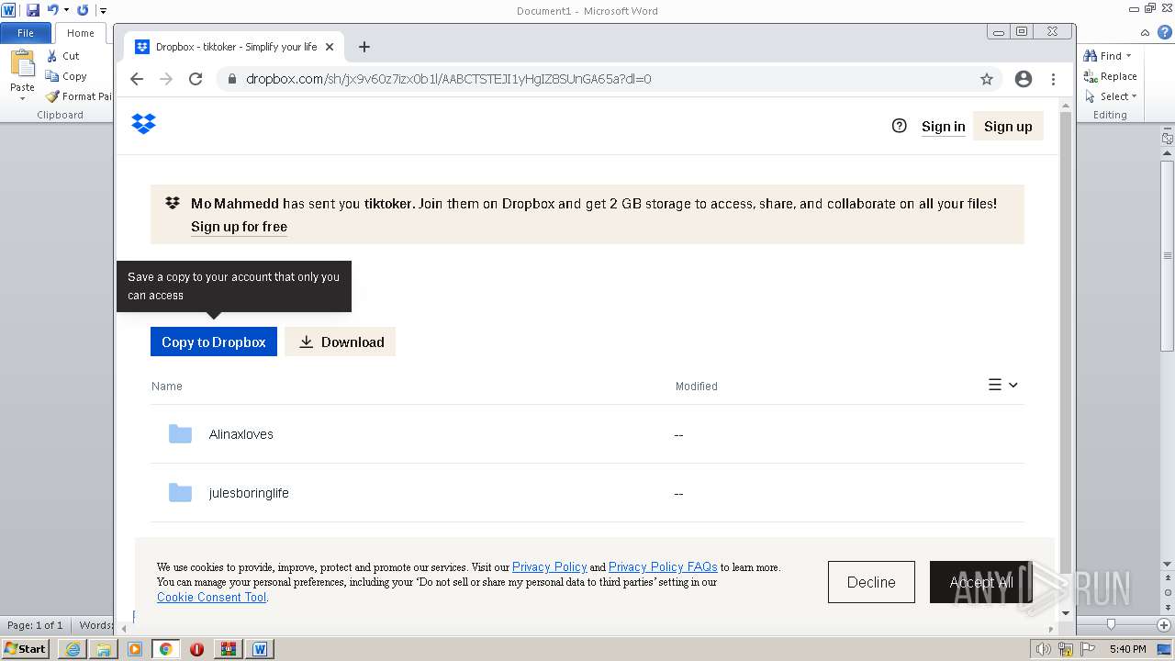Screen dimensions: 1175x661
Task: Click the Replace command in Word
Action: tap(1111, 76)
